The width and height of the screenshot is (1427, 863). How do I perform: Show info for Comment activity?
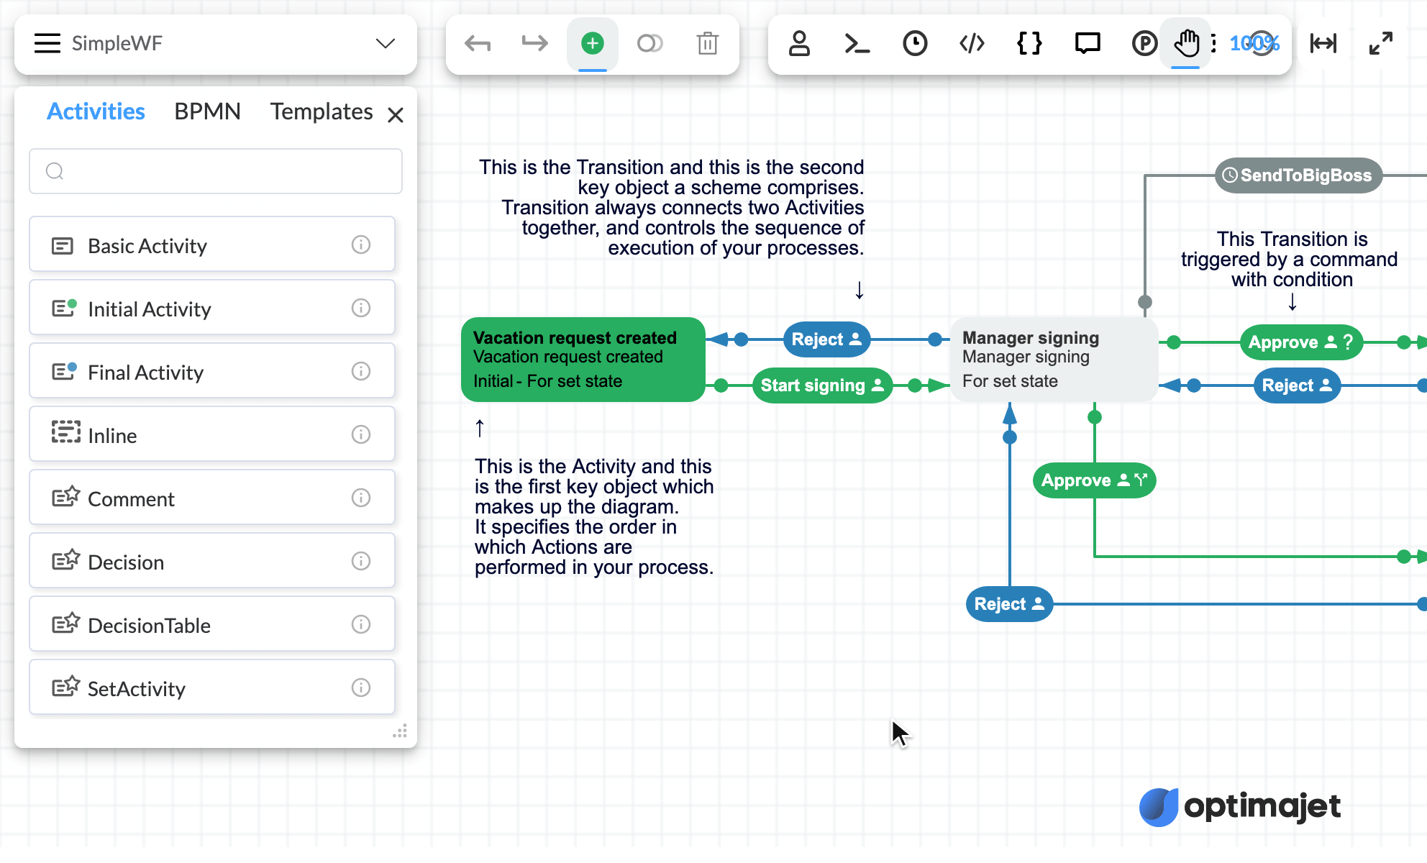(x=361, y=498)
